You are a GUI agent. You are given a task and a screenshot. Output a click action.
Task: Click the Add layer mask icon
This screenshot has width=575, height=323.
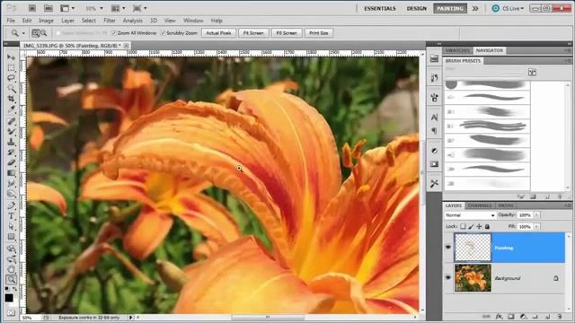click(x=511, y=317)
